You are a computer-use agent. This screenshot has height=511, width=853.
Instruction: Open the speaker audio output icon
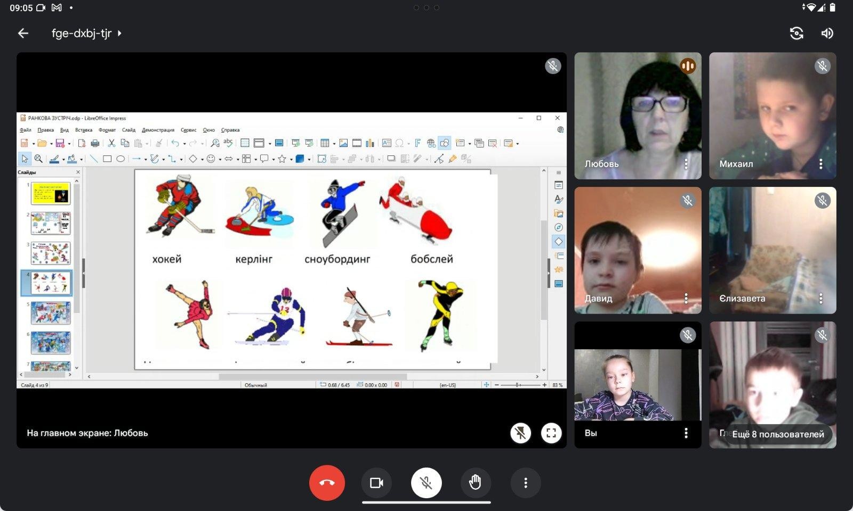tap(827, 33)
